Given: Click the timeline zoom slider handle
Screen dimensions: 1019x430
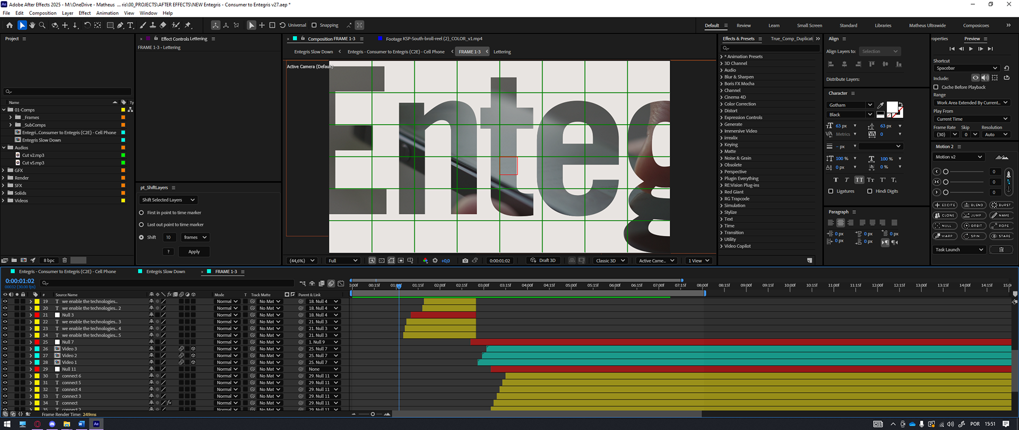Looking at the screenshot, I should tap(373, 414).
